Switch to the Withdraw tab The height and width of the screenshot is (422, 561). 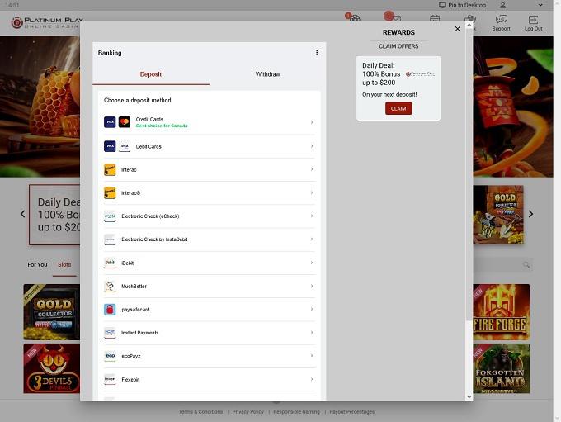pyautogui.click(x=267, y=74)
